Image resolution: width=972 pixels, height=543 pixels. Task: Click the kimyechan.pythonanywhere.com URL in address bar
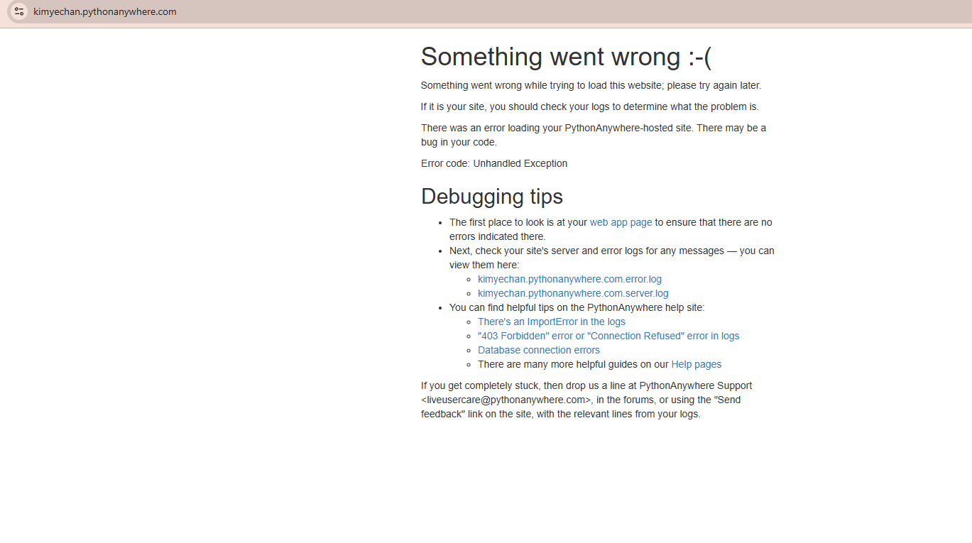[105, 11]
